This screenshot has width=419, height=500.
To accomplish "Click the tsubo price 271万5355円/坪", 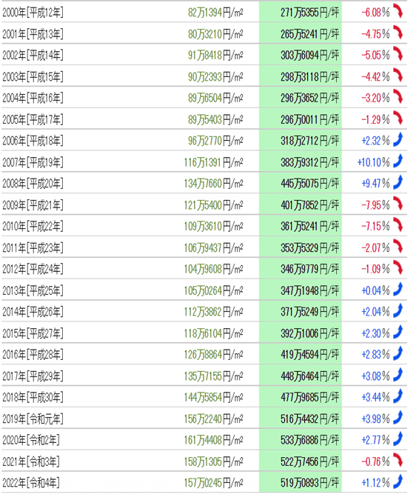I will point(309,13).
